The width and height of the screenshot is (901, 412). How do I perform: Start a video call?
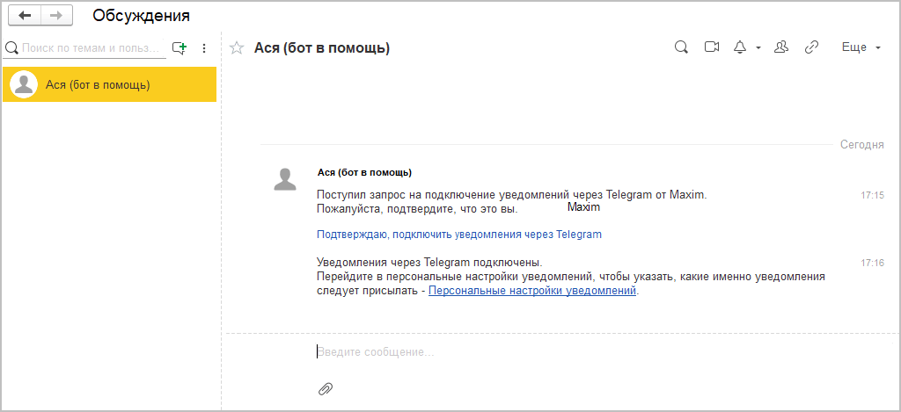click(x=712, y=47)
